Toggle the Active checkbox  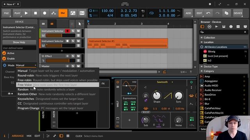[x=4, y=53]
